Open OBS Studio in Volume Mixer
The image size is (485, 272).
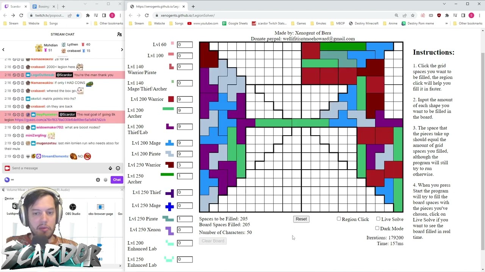pyautogui.click(x=73, y=209)
